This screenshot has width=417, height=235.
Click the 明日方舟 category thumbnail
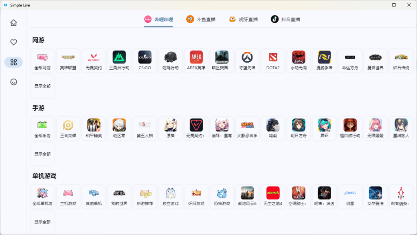point(298,128)
